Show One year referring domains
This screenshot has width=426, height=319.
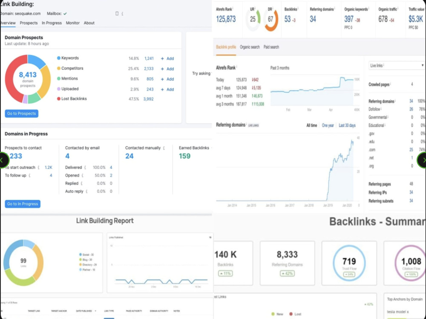pos(328,125)
